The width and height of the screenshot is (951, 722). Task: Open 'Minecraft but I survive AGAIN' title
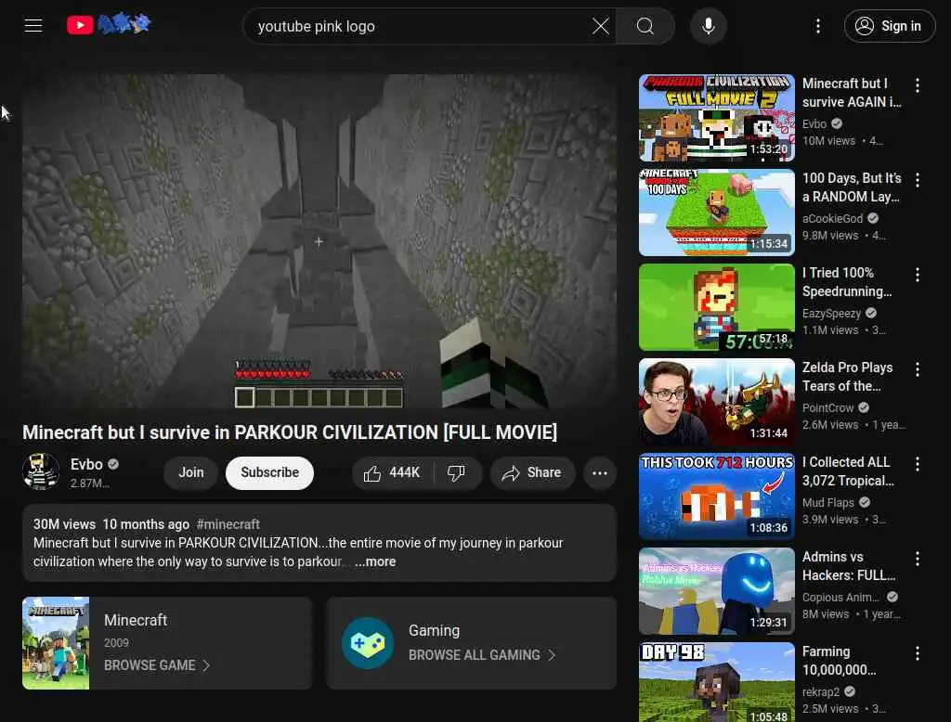click(x=852, y=93)
